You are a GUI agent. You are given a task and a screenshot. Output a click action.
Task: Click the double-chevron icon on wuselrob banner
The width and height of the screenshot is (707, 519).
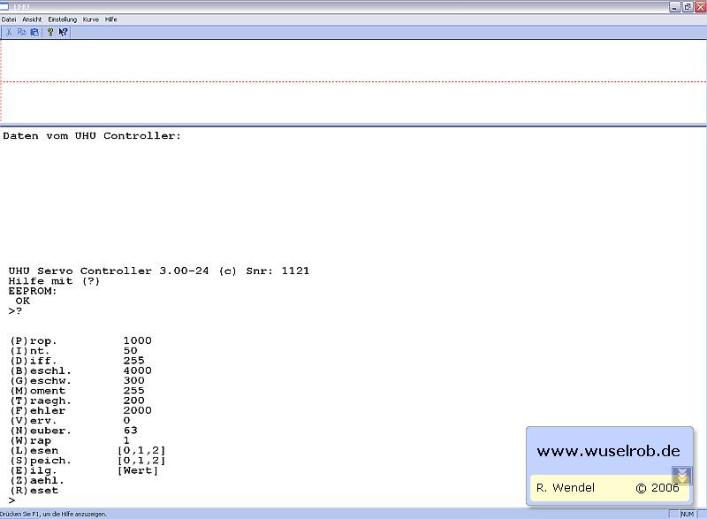[681, 476]
